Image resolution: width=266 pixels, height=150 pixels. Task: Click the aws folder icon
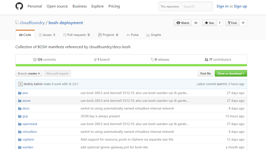click(20, 93)
